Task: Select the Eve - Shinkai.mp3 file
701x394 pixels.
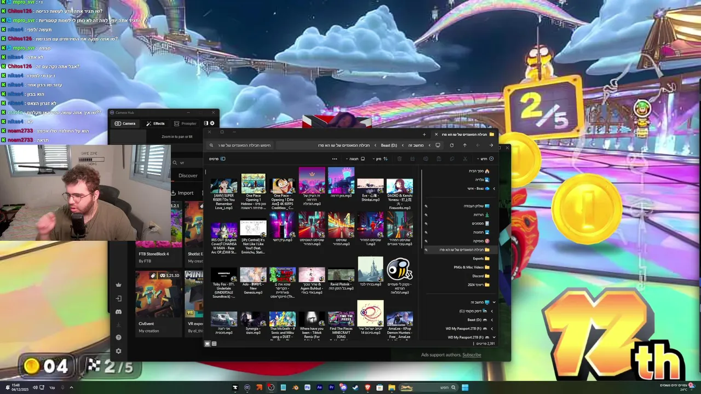Action: coord(370,190)
